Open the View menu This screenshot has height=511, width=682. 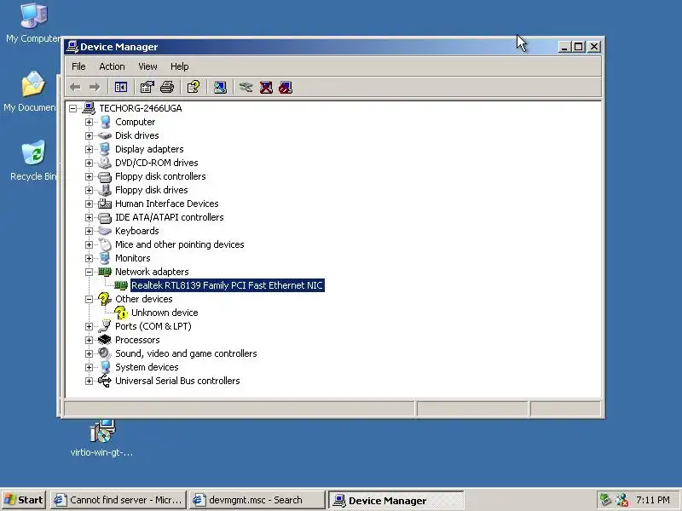147,66
